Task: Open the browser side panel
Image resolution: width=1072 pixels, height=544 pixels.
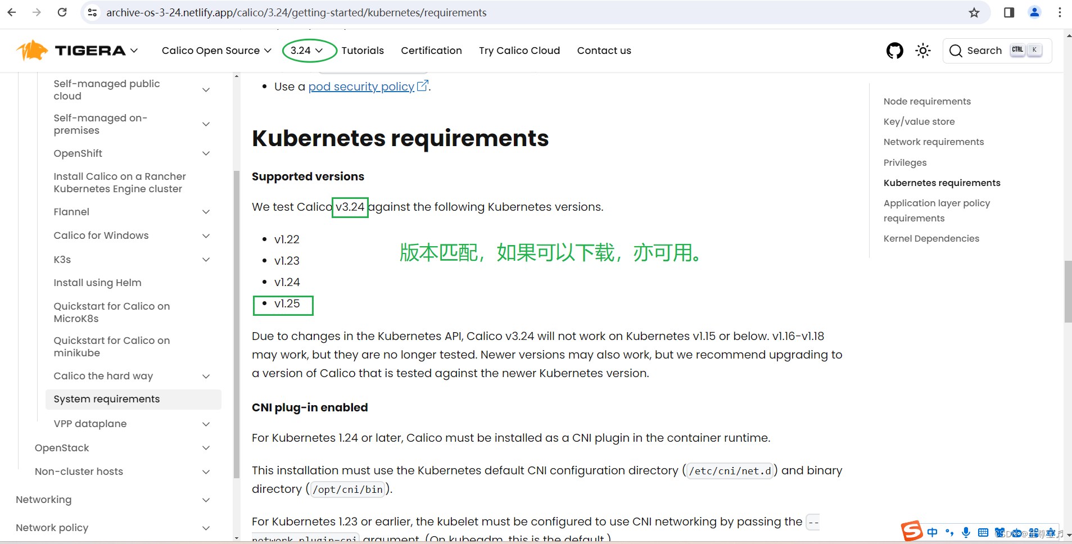Action: (1009, 12)
